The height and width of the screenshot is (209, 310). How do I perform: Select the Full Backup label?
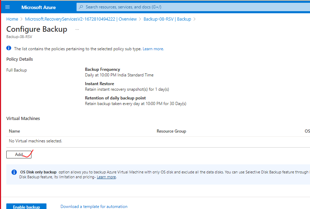point(17,70)
